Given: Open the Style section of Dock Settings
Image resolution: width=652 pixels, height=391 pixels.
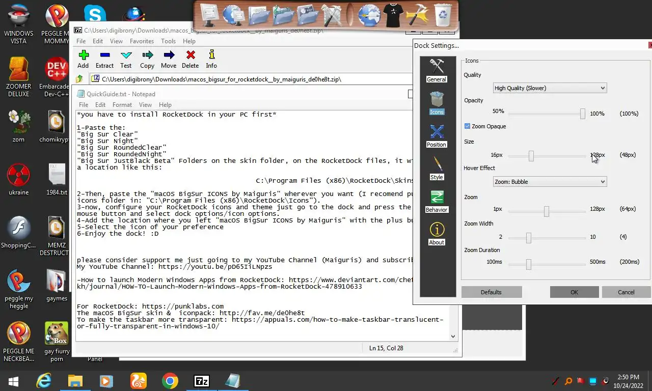Looking at the screenshot, I should coord(437,168).
